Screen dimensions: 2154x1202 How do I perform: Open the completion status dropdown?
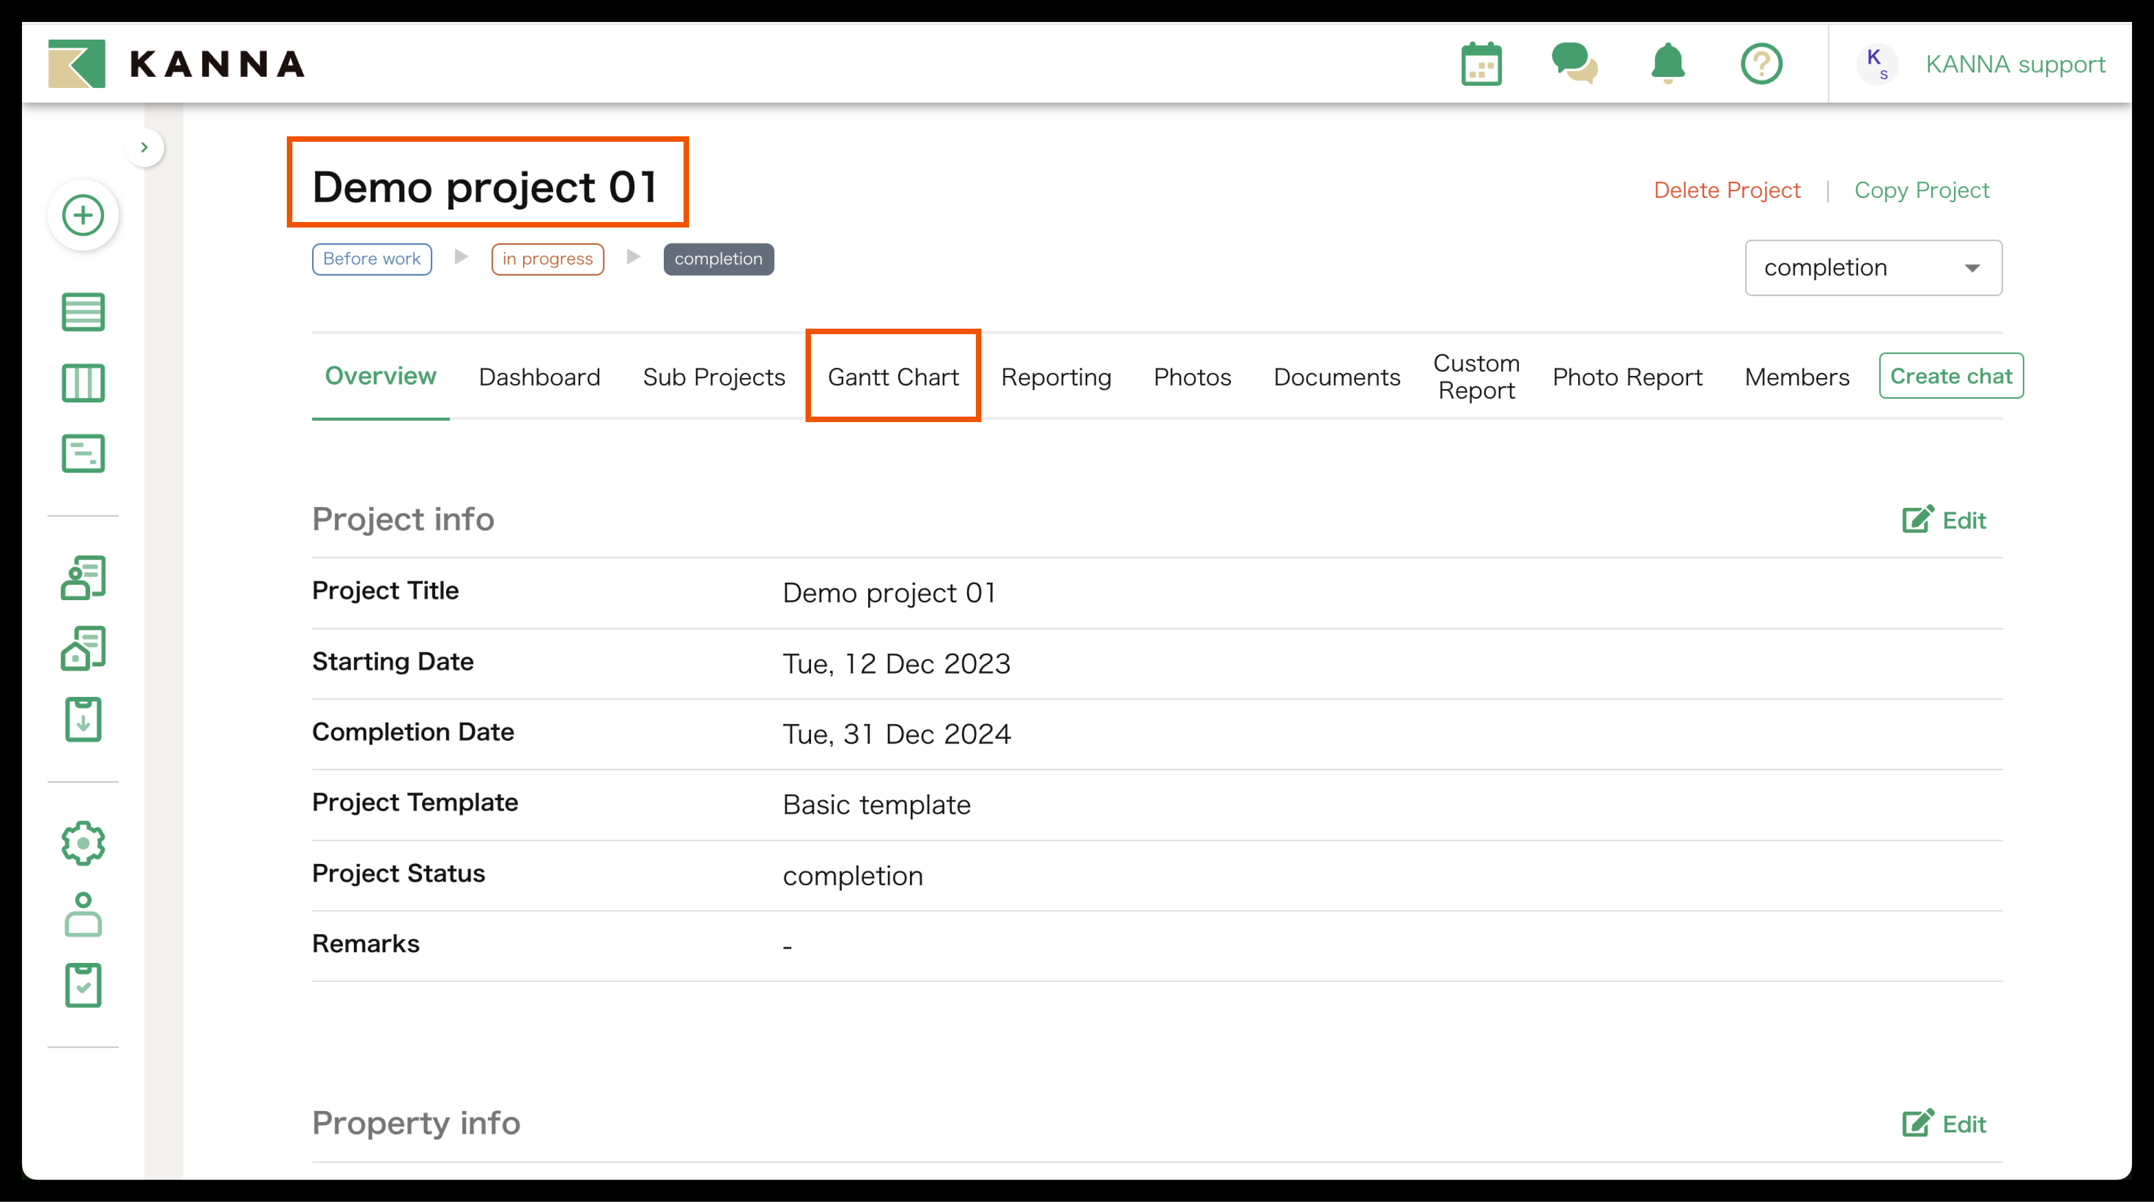pyautogui.click(x=1872, y=268)
